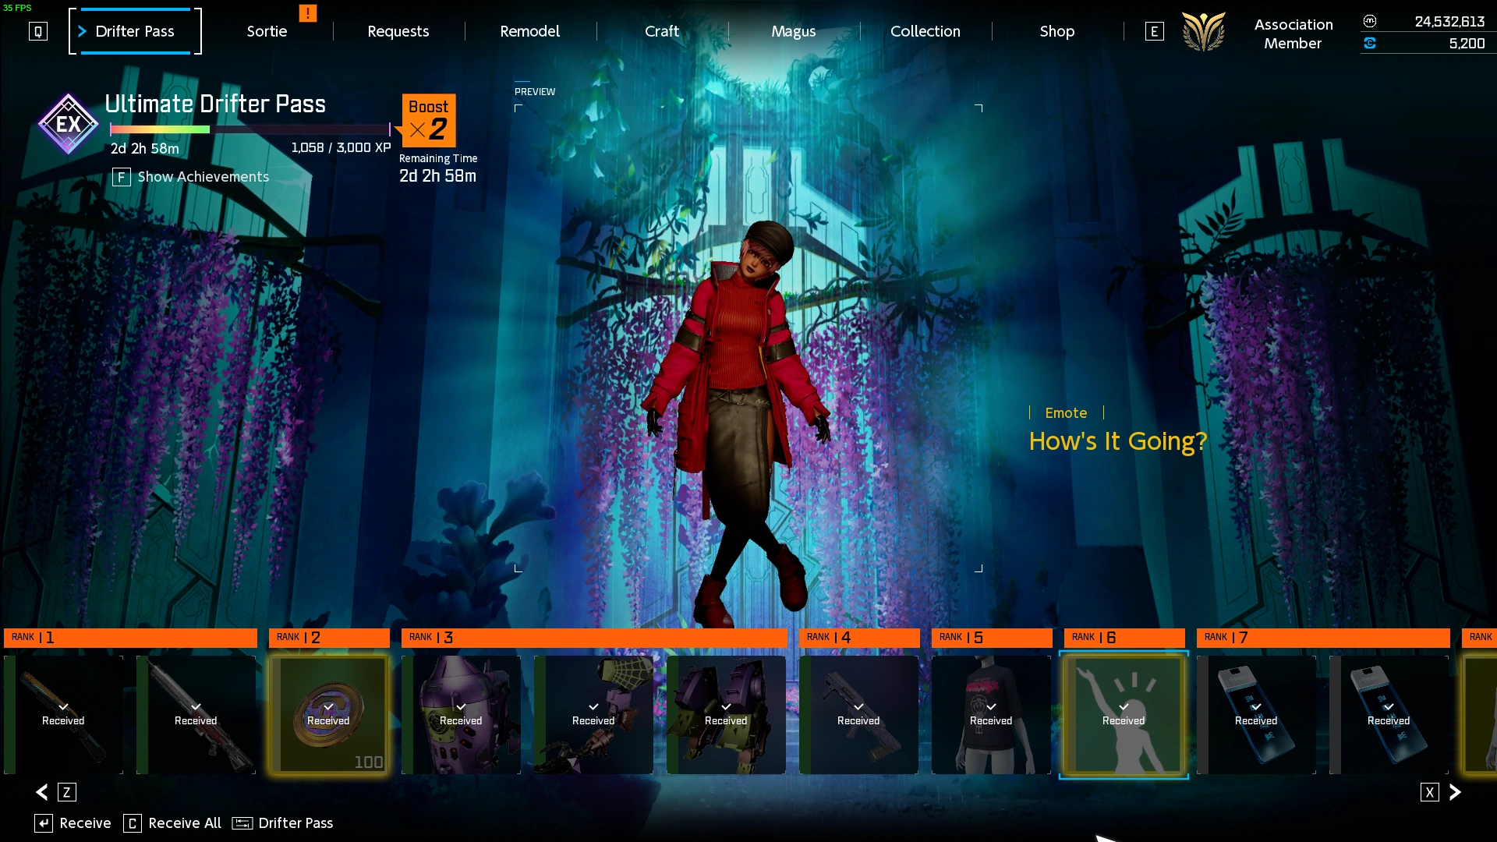The image size is (1497, 842).
Task: Click the EX Ultimate Drifter Pass emblem
Action: click(x=68, y=123)
